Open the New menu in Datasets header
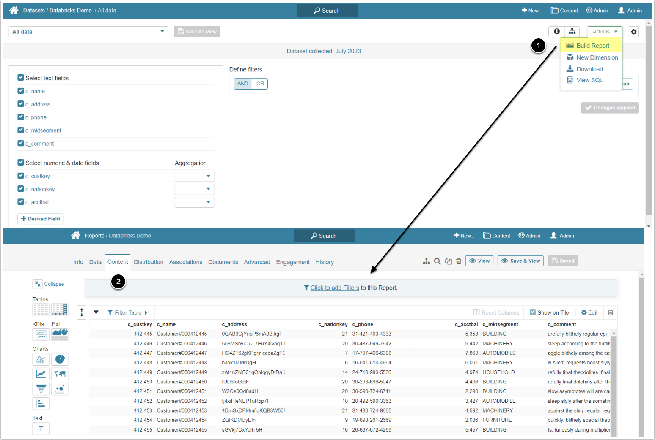This screenshot has height=440, width=655. coord(532,11)
